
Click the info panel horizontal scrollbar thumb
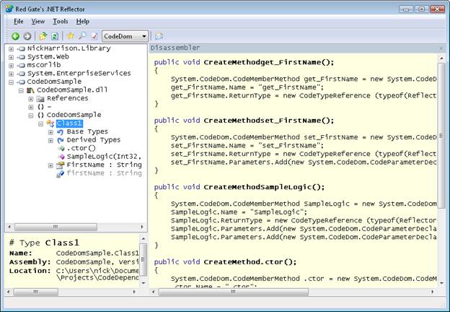[36, 292]
